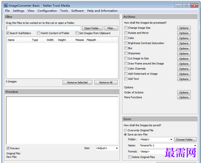Click the Open Folder button
The height and width of the screenshot is (163, 202).
92,28
